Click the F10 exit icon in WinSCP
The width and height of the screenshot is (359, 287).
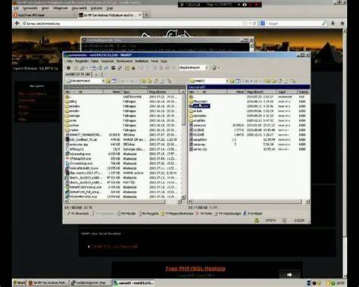[245, 214]
